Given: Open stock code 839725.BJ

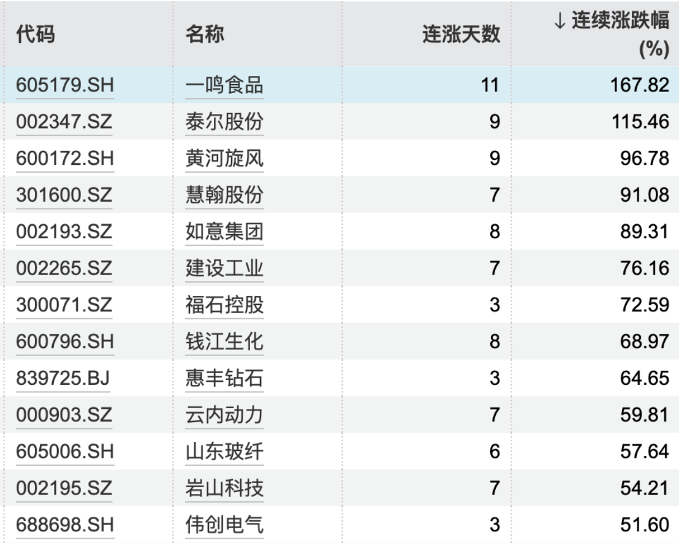Looking at the screenshot, I should point(63,378).
